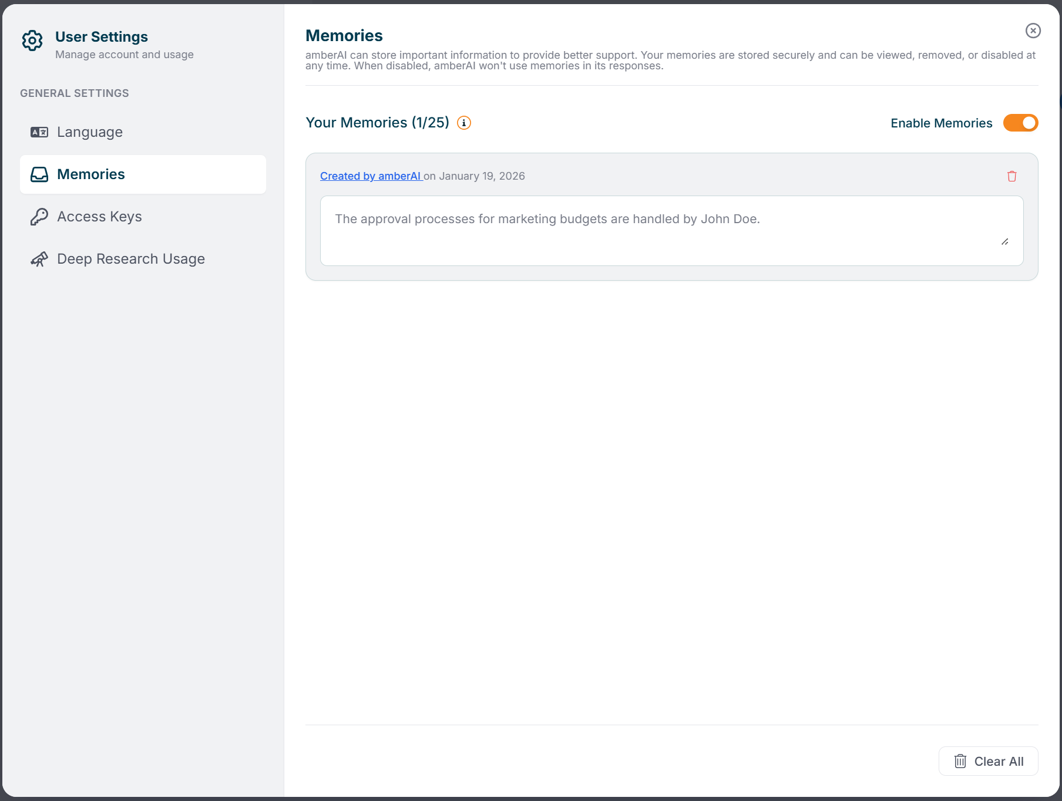Open the Language settings section
1062x801 pixels.
(x=90, y=132)
